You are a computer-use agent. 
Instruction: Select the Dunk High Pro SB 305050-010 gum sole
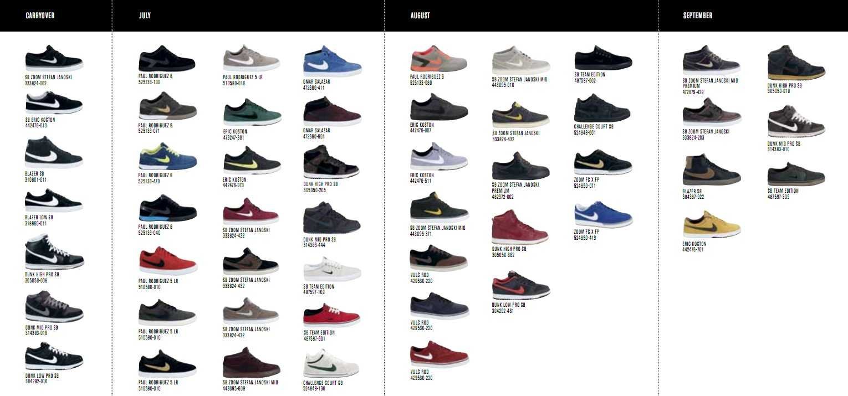click(x=796, y=63)
